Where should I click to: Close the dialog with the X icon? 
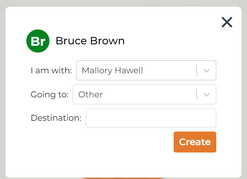coord(227,22)
